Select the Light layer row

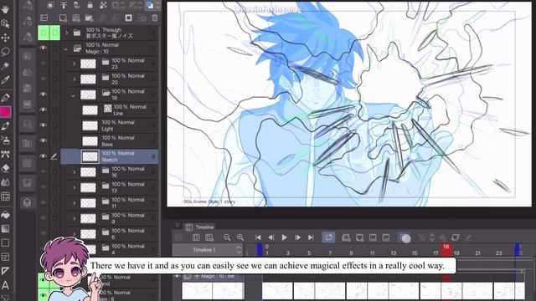110,125
